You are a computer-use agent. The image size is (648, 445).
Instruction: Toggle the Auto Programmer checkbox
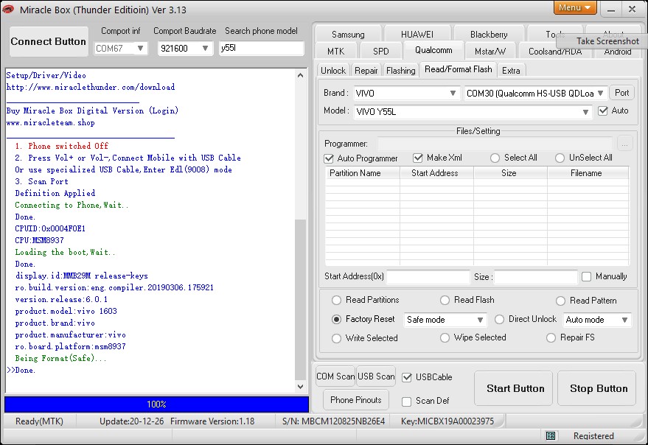(x=329, y=158)
